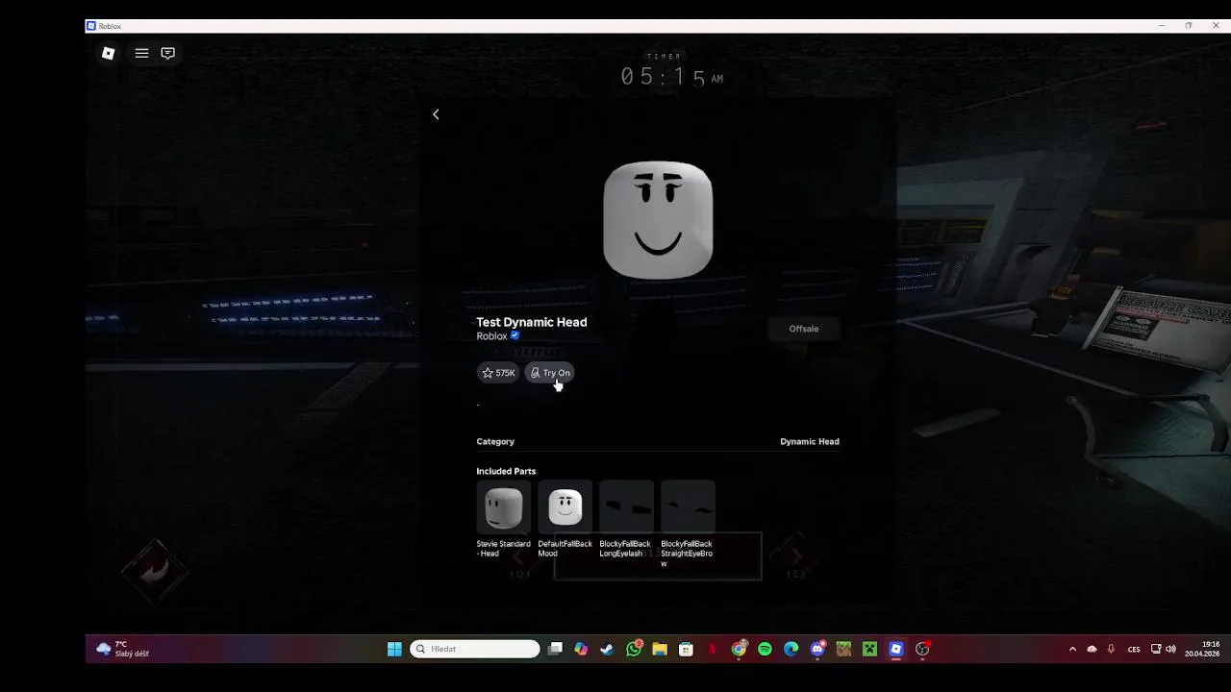Open File Explorer from the taskbar
Viewport: 1231px width, 692px height.
pyautogui.click(x=660, y=649)
